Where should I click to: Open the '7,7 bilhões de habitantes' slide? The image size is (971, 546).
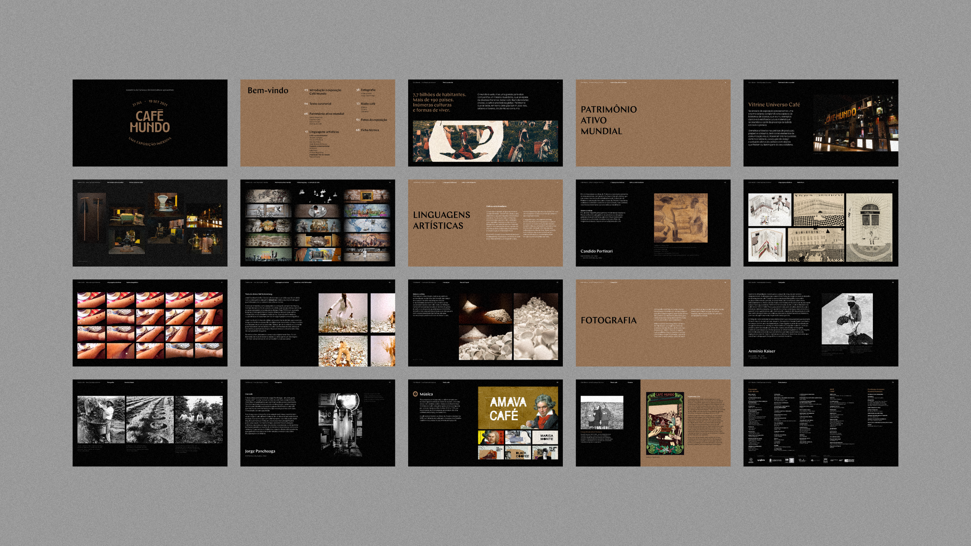point(485,123)
